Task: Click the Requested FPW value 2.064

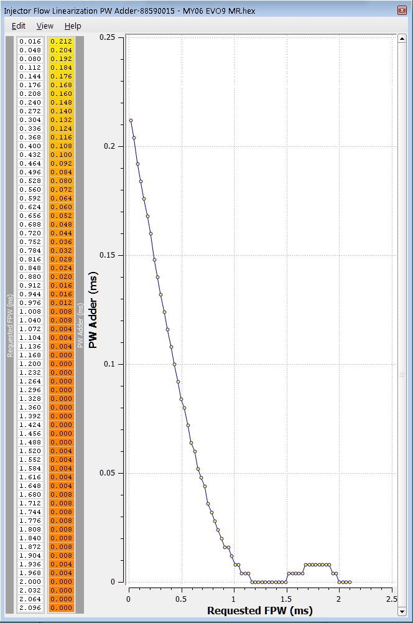Action: (30, 599)
